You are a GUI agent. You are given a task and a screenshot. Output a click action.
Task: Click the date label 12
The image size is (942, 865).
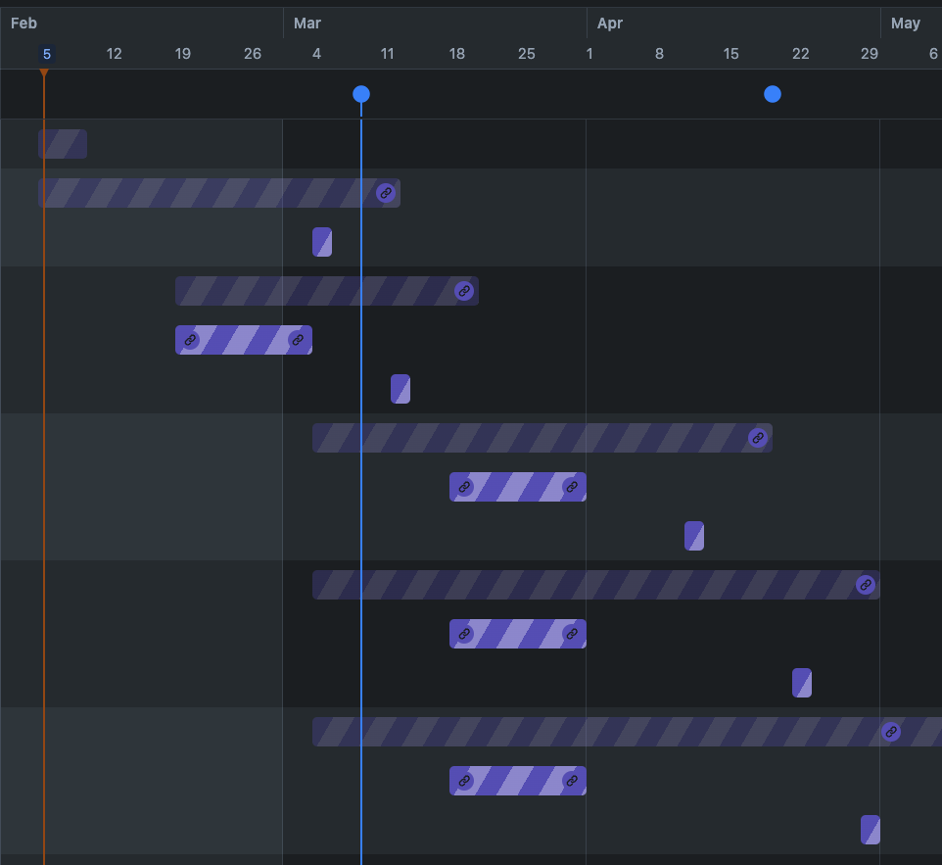pyautogui.click(x=115, y=54)
